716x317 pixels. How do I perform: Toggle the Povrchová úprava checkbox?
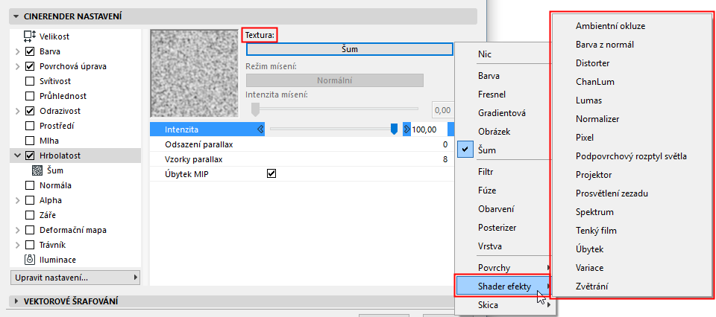click(30, 66)
